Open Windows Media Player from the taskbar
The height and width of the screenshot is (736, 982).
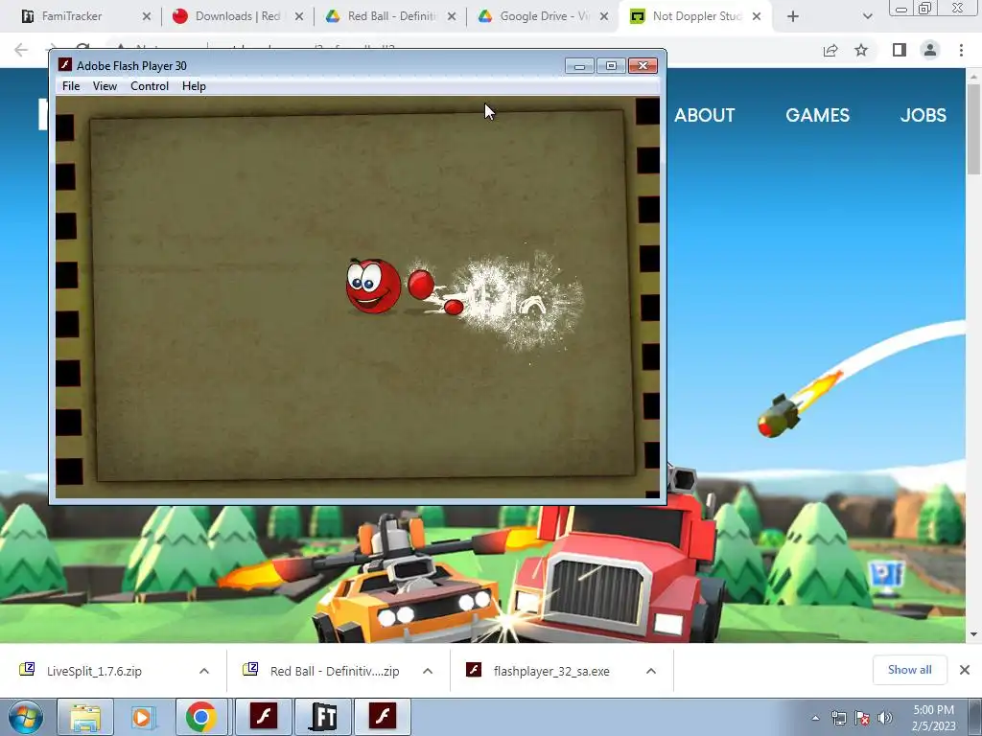pyautogui.click(x=142, y=717)
